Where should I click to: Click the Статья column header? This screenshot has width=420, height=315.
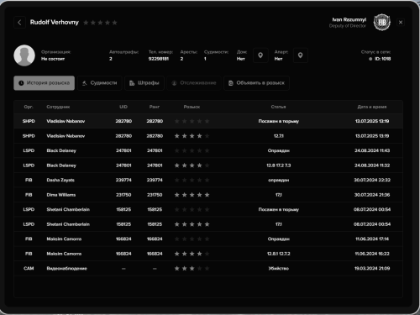[278, 107]
